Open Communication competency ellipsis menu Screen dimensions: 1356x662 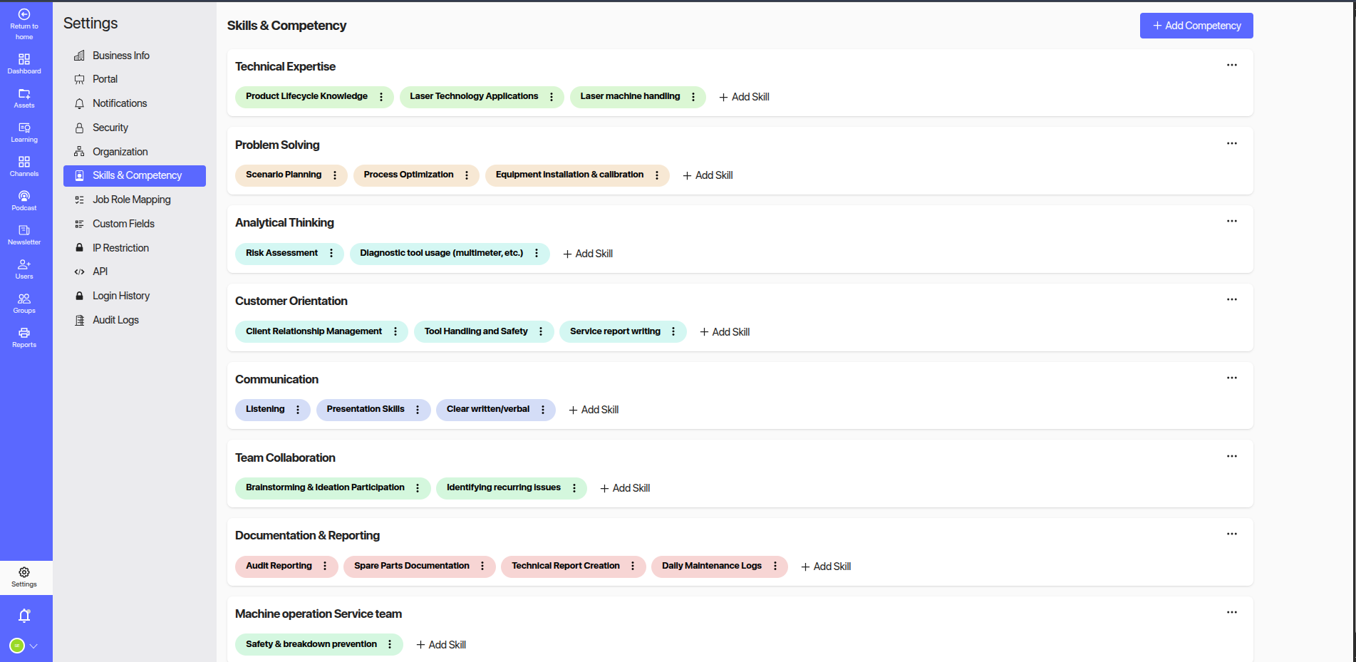(x=1231, y=378)
